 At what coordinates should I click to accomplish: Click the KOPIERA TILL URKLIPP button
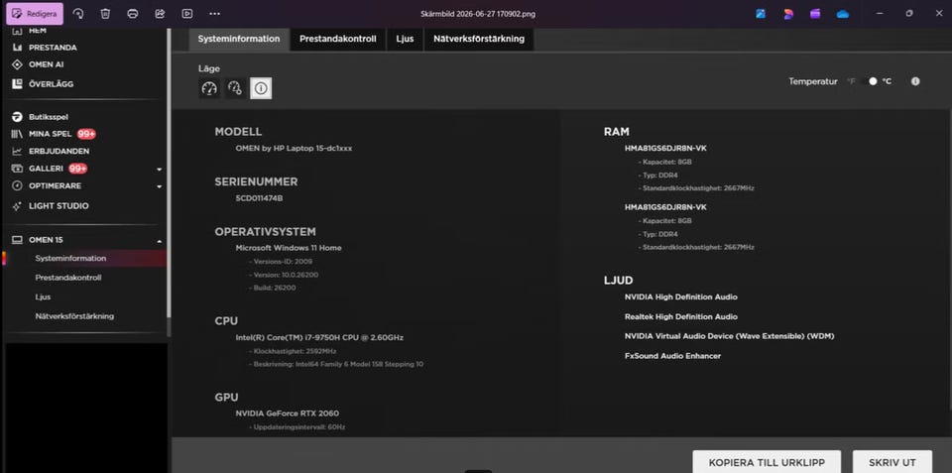click(767, 463)
